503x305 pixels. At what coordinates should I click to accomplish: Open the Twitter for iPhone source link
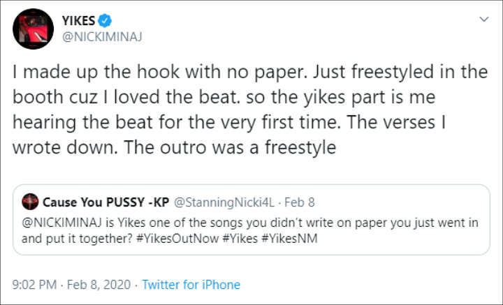[x=191, y=285]
